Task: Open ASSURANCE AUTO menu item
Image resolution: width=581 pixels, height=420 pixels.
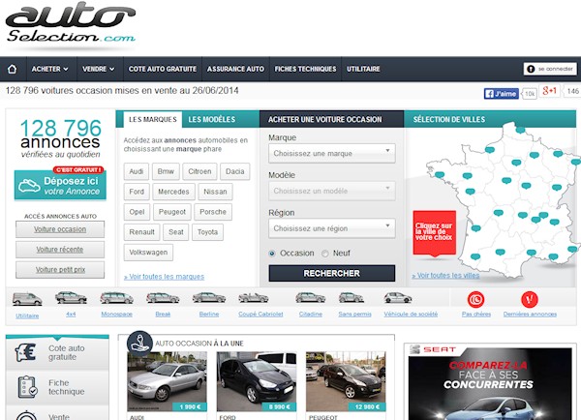Action: [235, 69]
